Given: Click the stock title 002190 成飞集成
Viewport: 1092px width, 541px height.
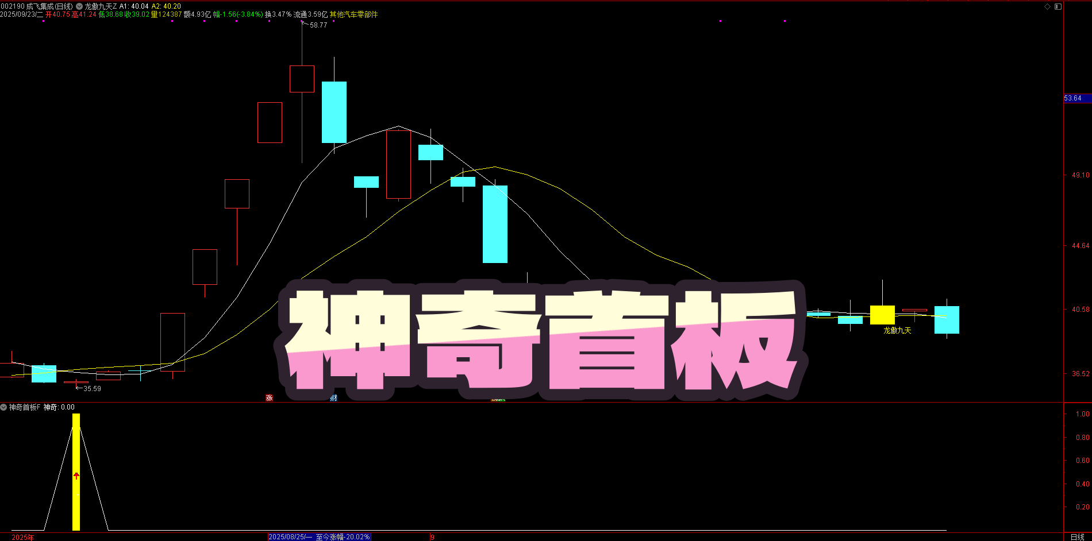Looking at the screenshot, I should click(37, 6).
